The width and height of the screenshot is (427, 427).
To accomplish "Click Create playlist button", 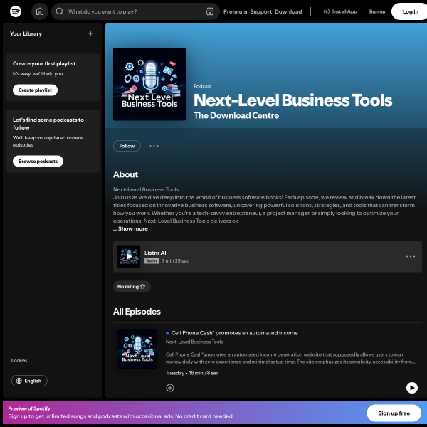I will [x=35, y=90].
